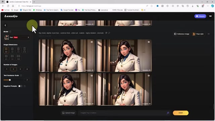Click the yellow START button
Viewport: 215px width, 121px height.
click(x=181, y=113)
